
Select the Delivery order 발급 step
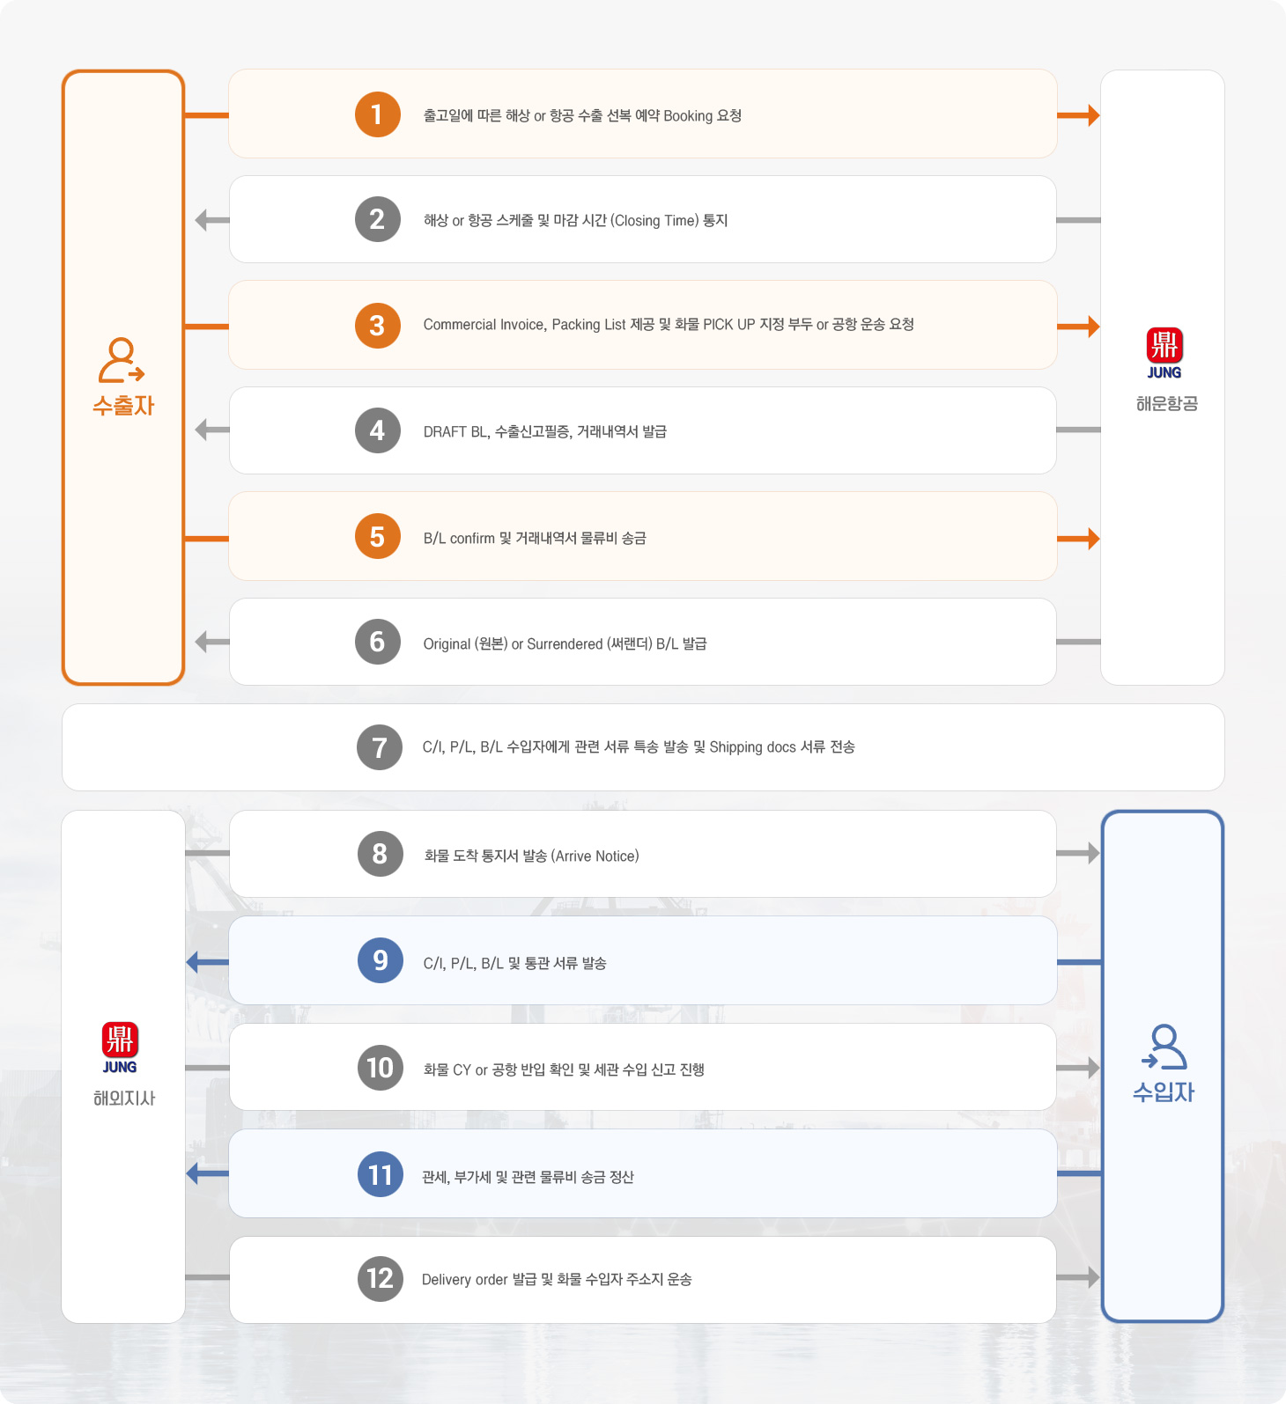pos(643,1280)
